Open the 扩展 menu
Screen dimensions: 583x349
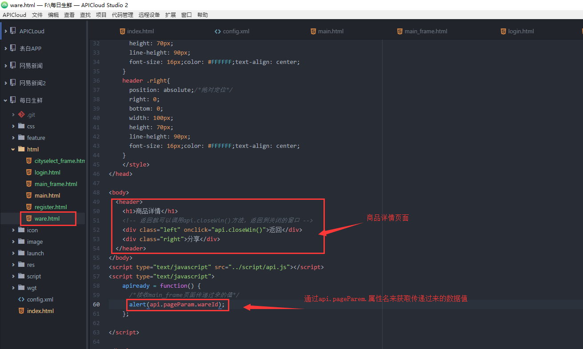[170, 14]
